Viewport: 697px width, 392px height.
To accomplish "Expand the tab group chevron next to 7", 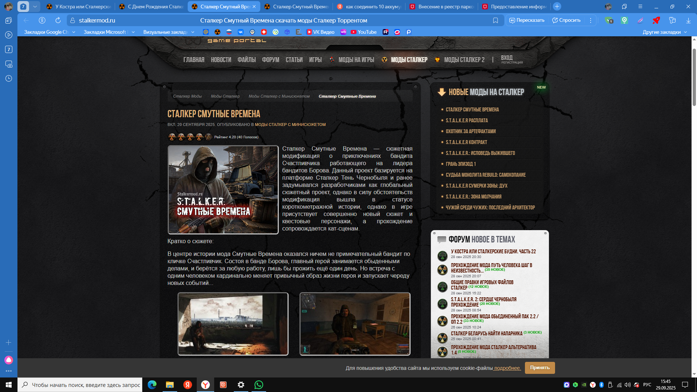I will click(x=35, y=7).
